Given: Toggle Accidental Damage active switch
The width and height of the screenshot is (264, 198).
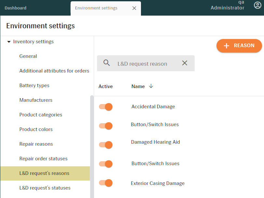Looking at the screenshot, I should click(106, 107).
